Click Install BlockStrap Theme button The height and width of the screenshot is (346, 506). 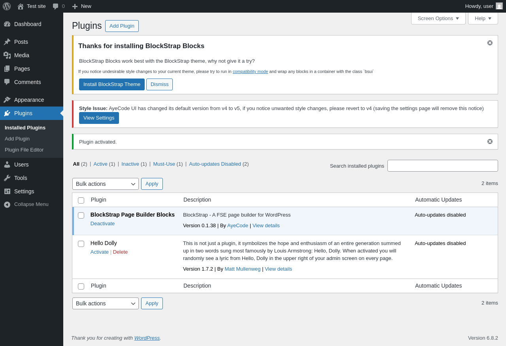[112, 84]
